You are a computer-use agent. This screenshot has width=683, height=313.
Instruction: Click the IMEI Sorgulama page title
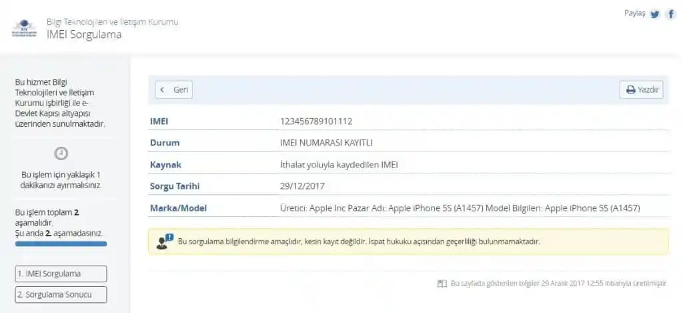pos(84,35)
